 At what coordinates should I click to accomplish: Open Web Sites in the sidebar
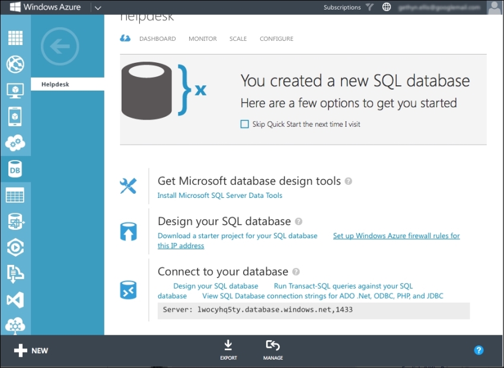pos(15,64)
